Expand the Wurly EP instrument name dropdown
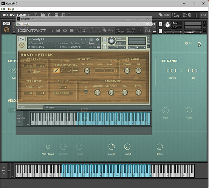 pyautogui.click(x=30, y=39)
